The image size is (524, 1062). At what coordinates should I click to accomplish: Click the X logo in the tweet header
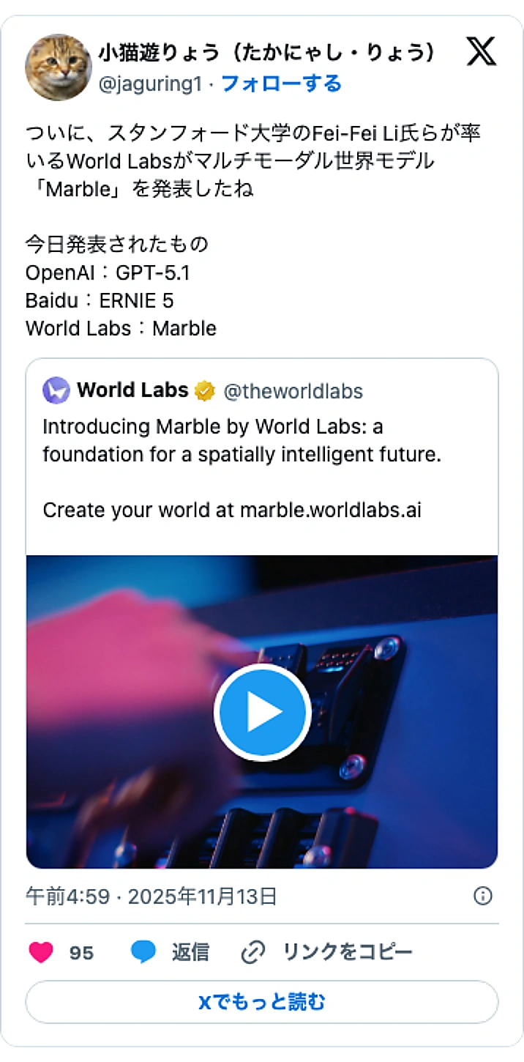tap(480, 52)
